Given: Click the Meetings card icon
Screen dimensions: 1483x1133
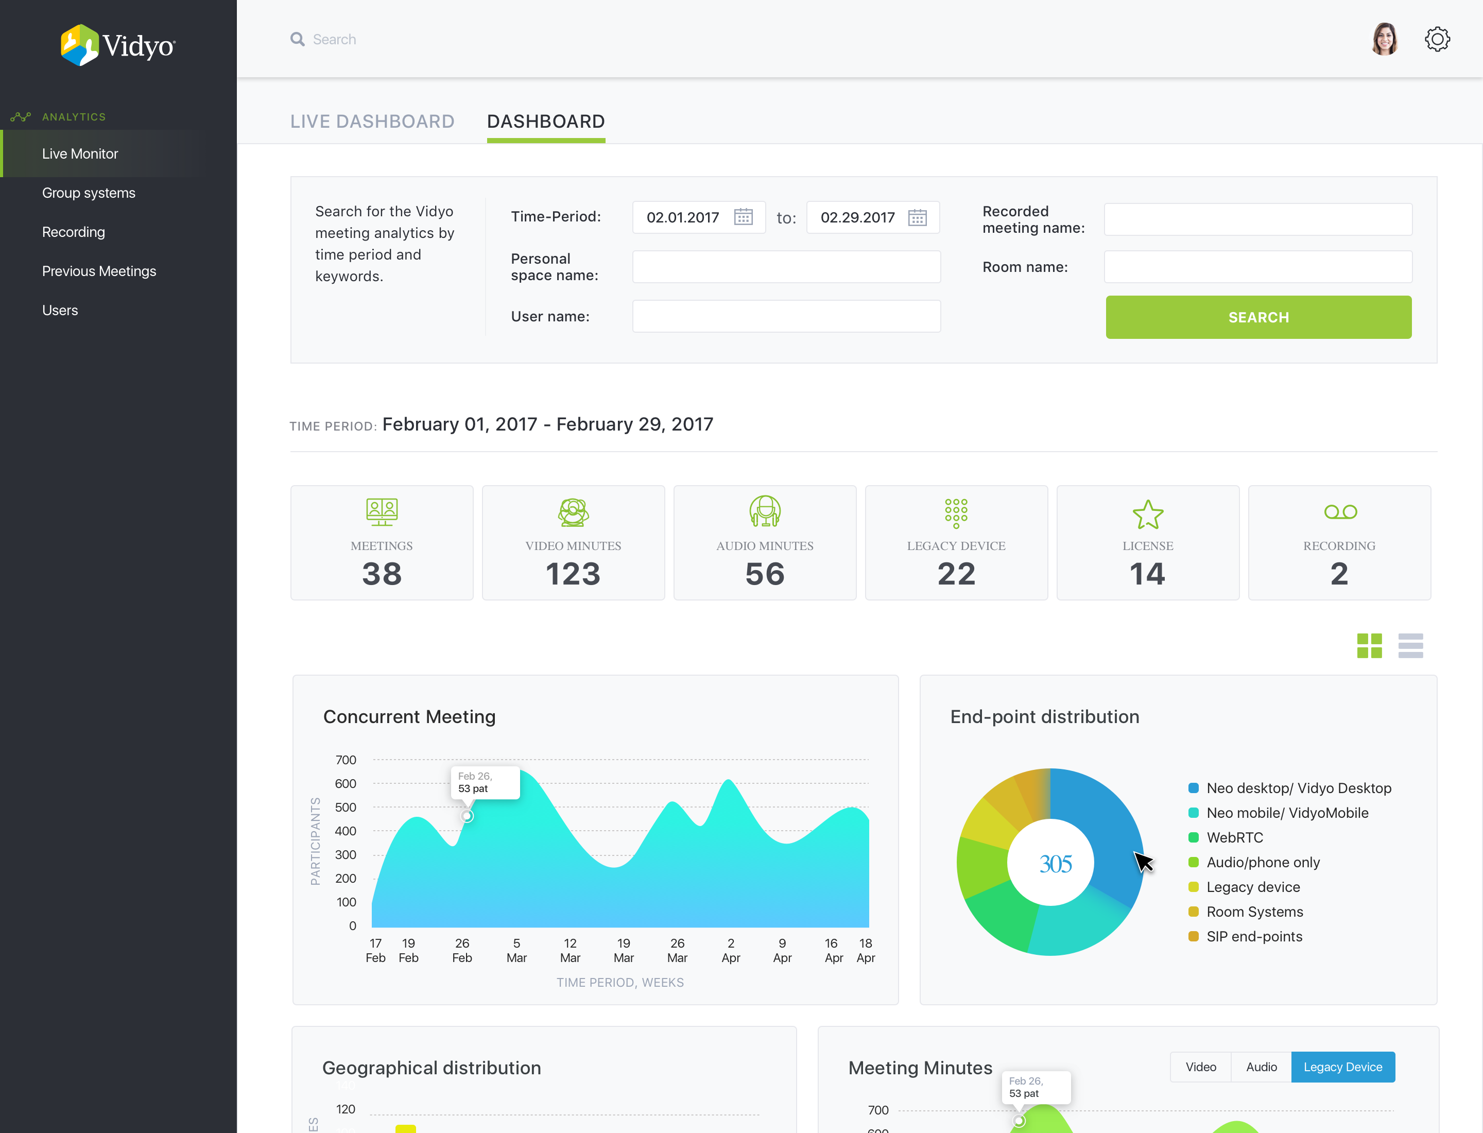Looking at the screenshot, I should click(x=382, y=512).
